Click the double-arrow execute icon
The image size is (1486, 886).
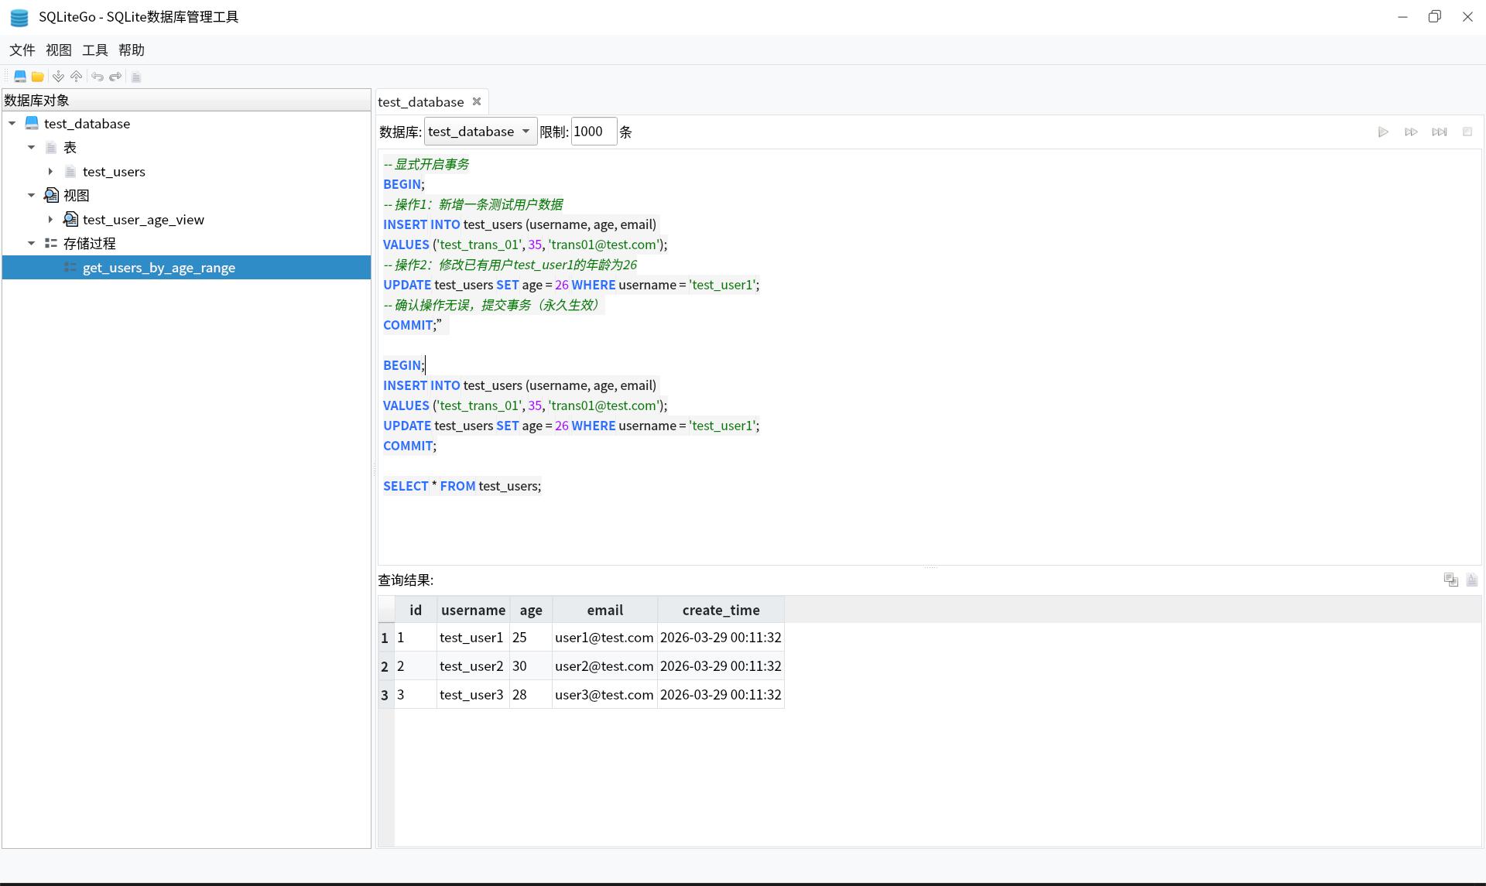click(1411, 132)
